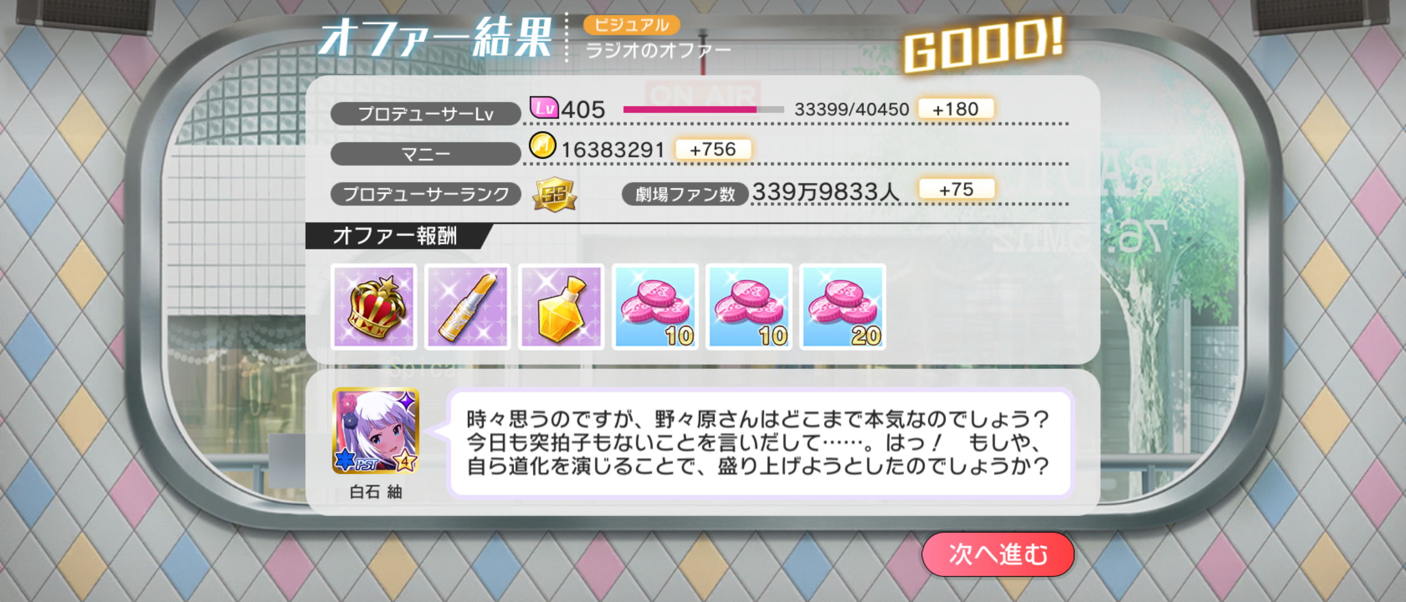
Task: Click the 次へ進む button
Action: point(998,554)
